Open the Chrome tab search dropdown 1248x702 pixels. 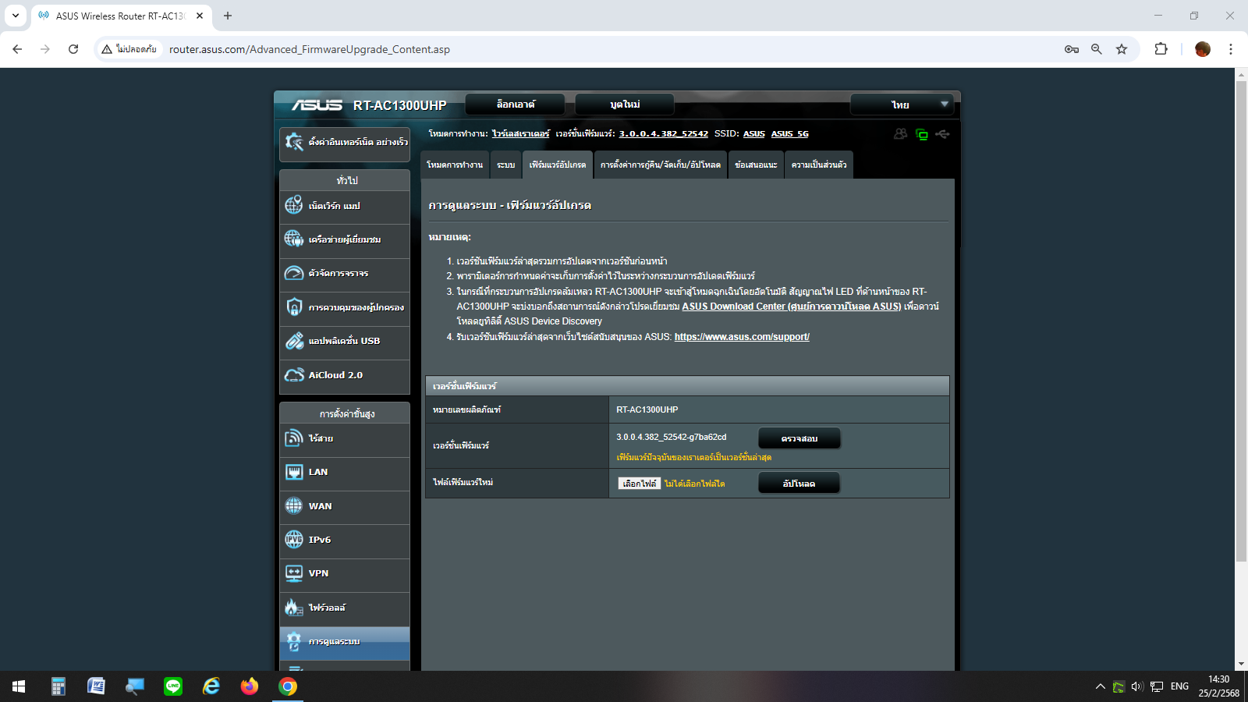tap(16, 16)
